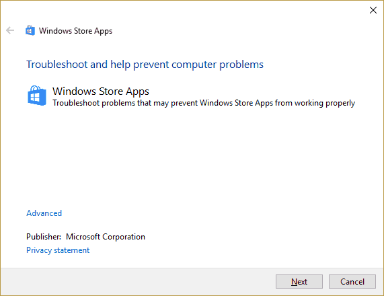
Task: Close the troubleshooter with the X
Action: tap(373, 10)
